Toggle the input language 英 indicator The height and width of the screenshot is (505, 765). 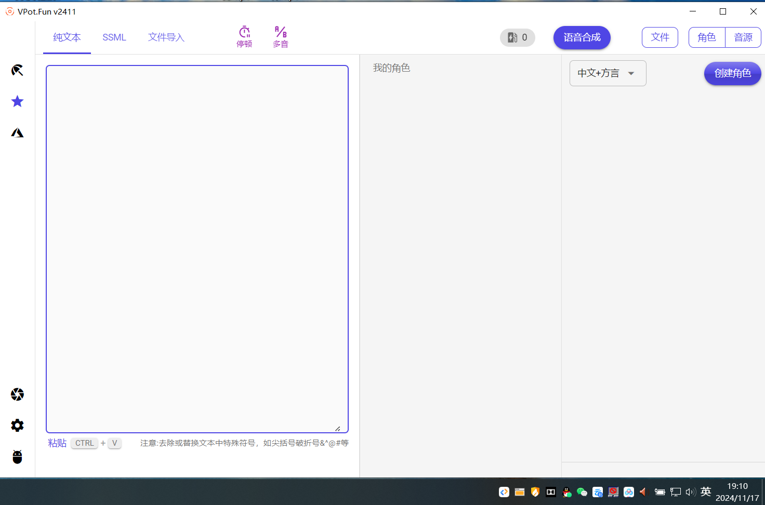tap(705, 491)
